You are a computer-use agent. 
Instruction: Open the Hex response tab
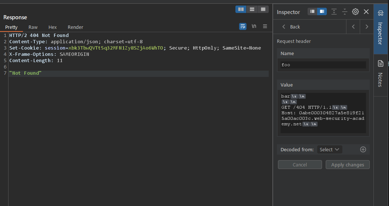tap(53, 27)
